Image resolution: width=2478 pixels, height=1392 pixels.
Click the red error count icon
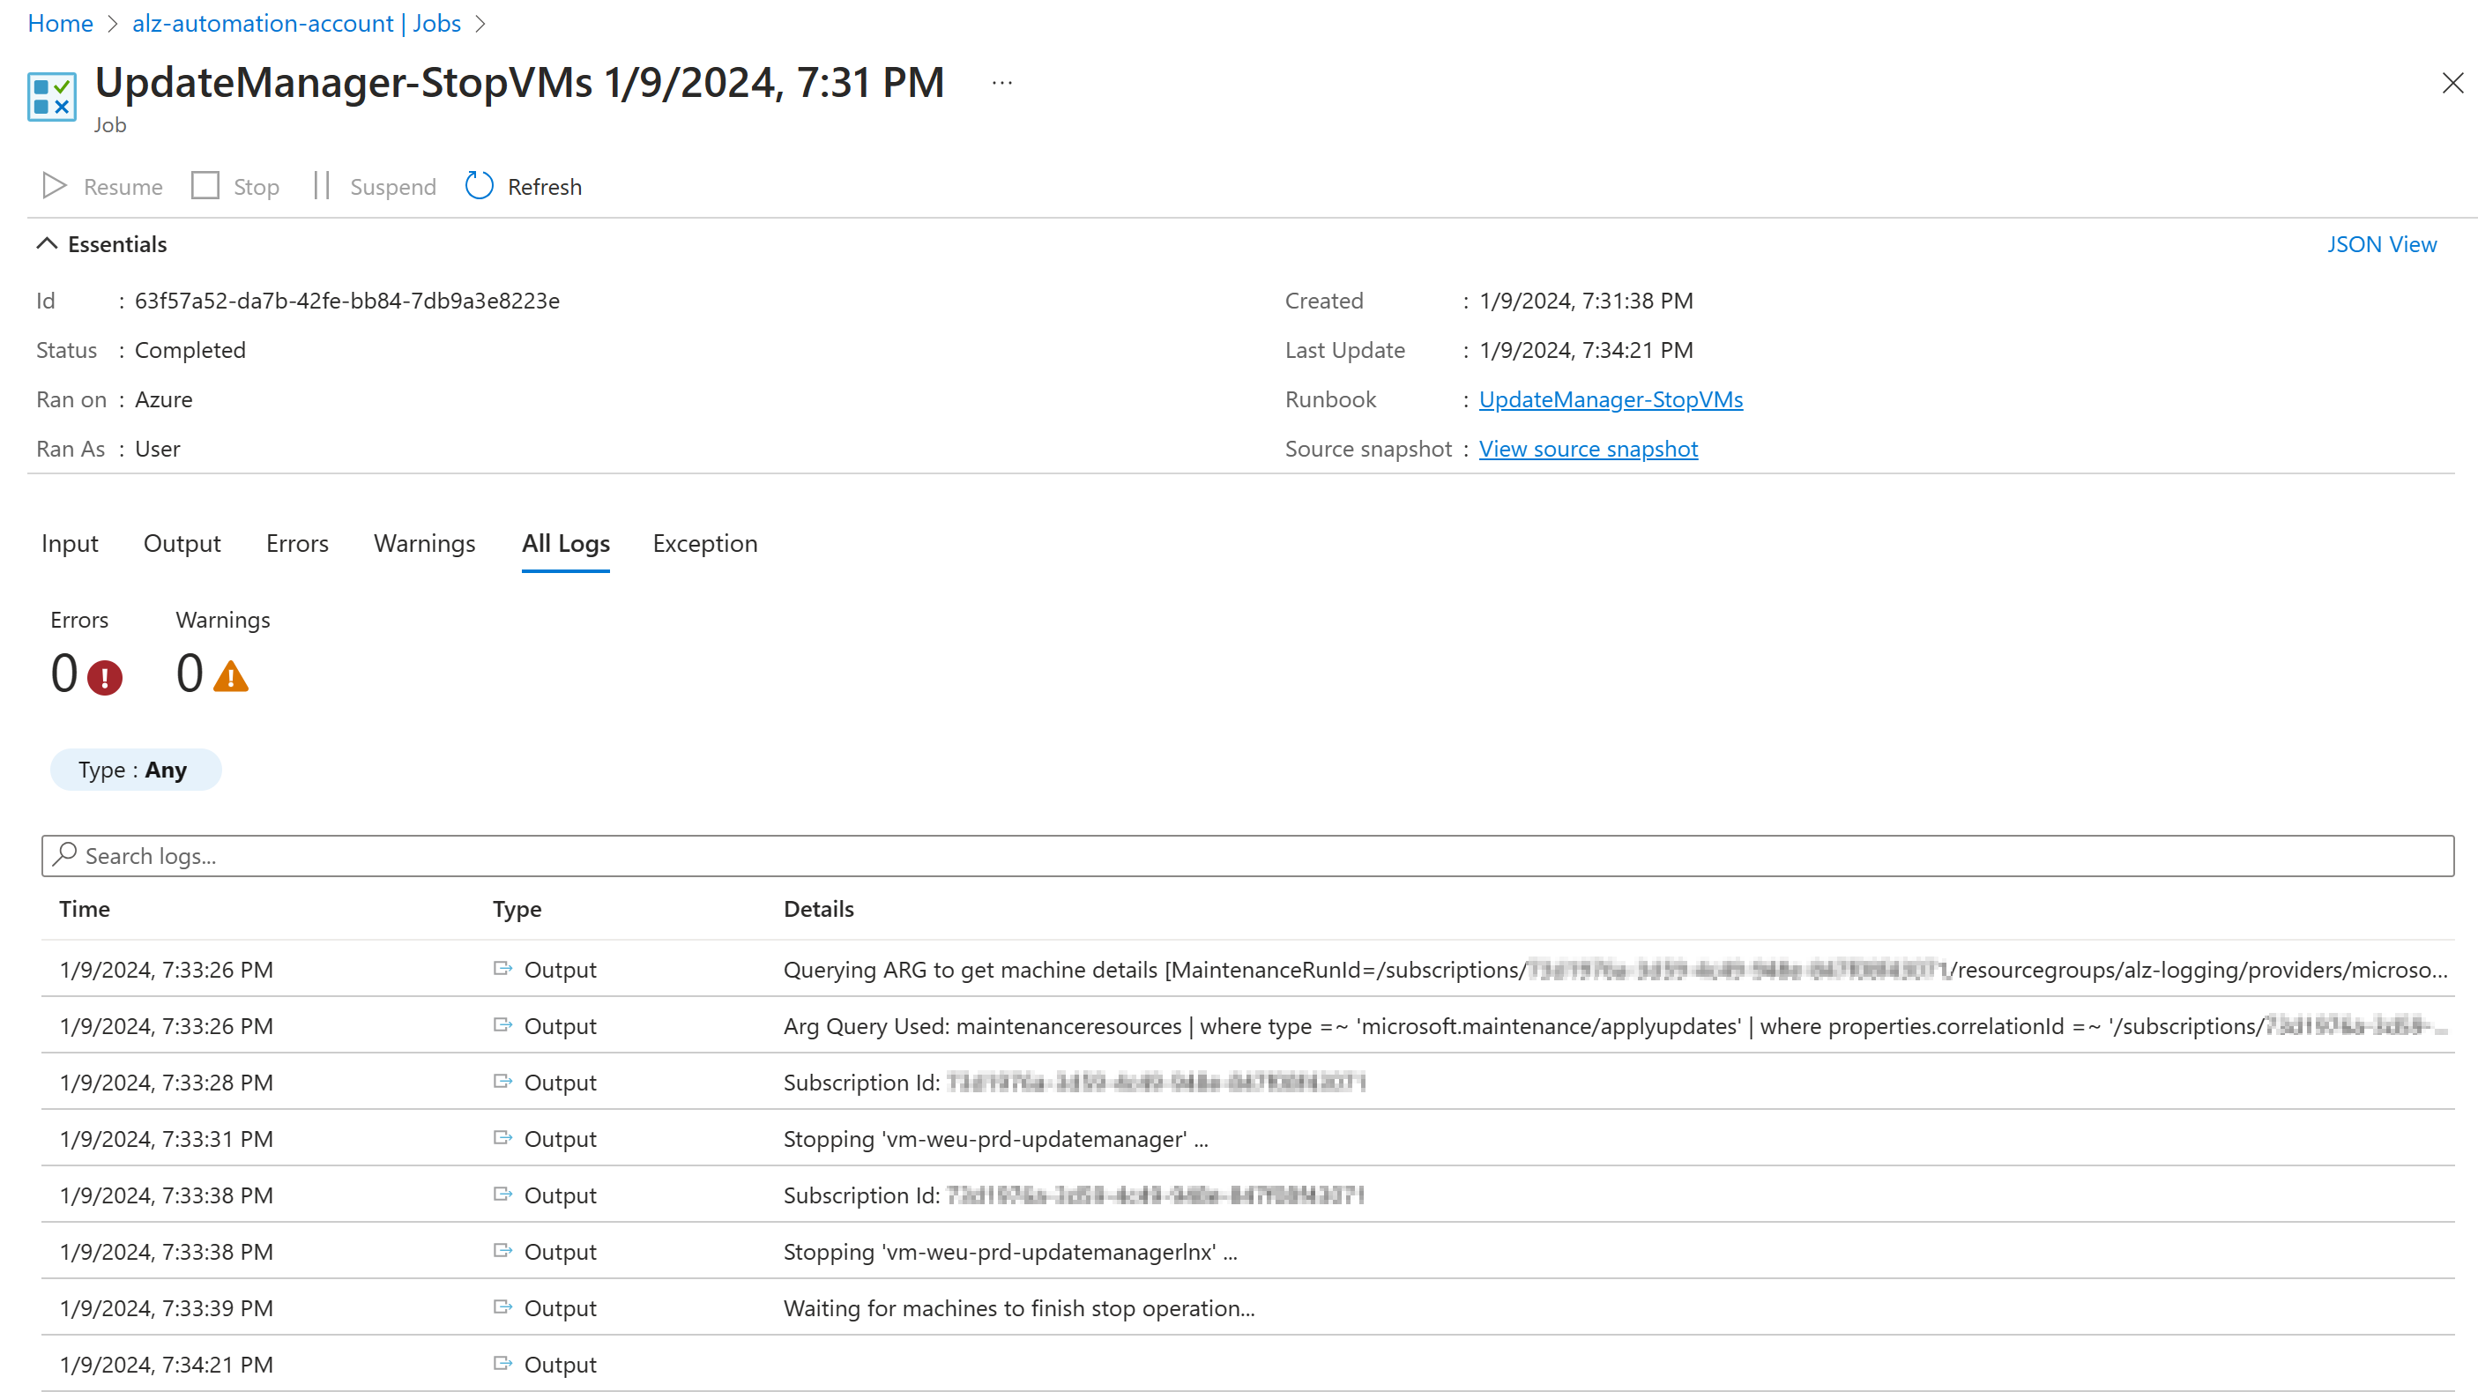tap(105, 677)
